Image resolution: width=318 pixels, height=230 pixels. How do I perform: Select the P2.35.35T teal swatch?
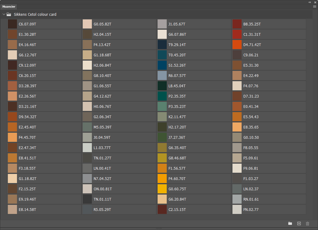click(x=162, y=96)
